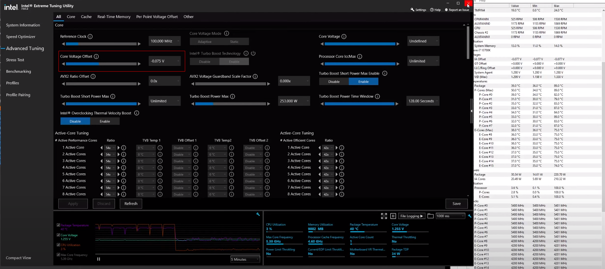Click the Refresh button
The height and width of the screenshot is (269, 605).
pyautogui.click(x=131, y=203)
